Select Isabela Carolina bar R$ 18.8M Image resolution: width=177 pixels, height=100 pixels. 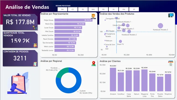67,35
